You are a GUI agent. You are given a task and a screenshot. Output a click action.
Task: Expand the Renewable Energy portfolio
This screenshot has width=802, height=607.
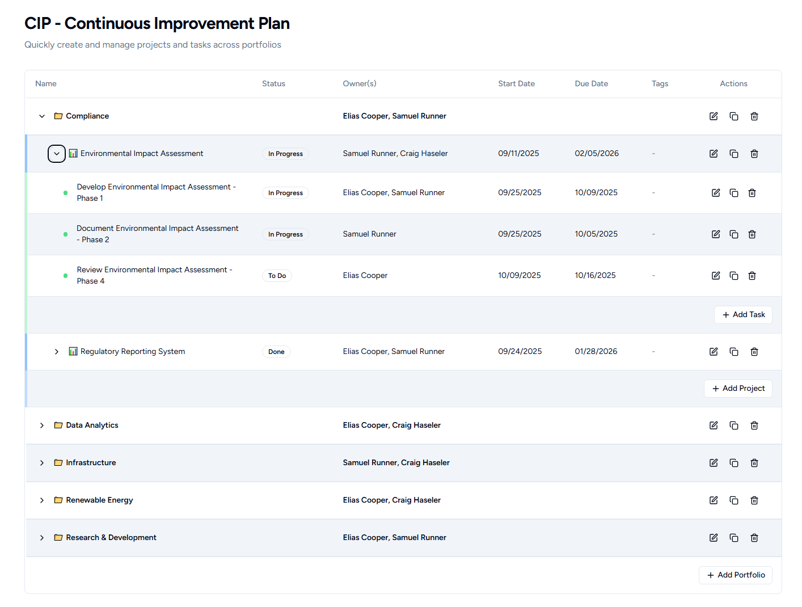tap(42, 500)
